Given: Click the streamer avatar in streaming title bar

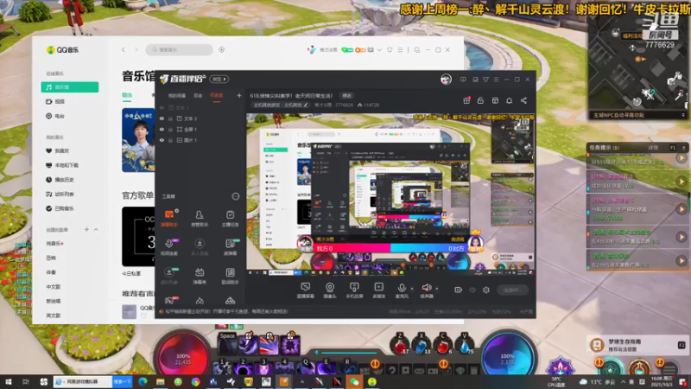Looking at the screenshot, I should point(446,80).
